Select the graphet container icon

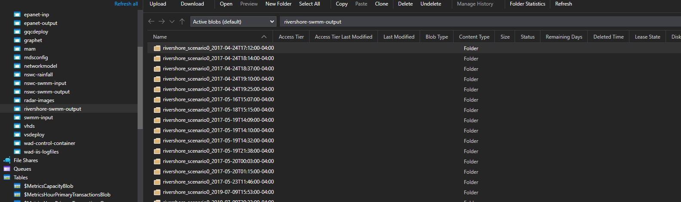(17, 40)
